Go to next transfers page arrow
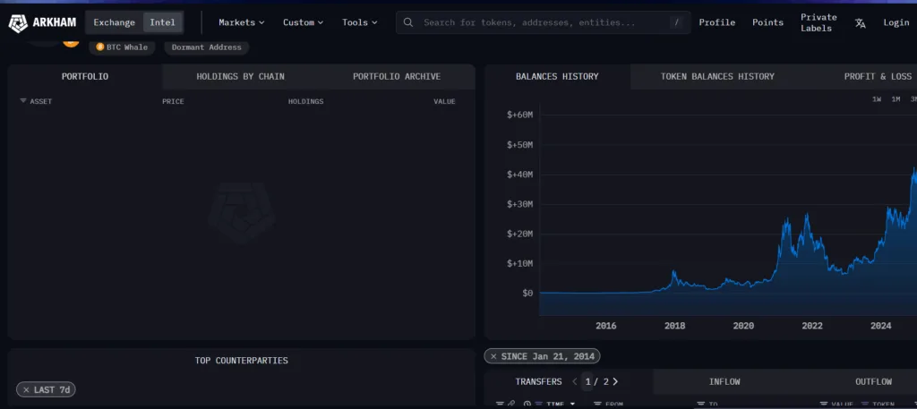This screenshot has height=409, width=917. [x=615, y=381]
